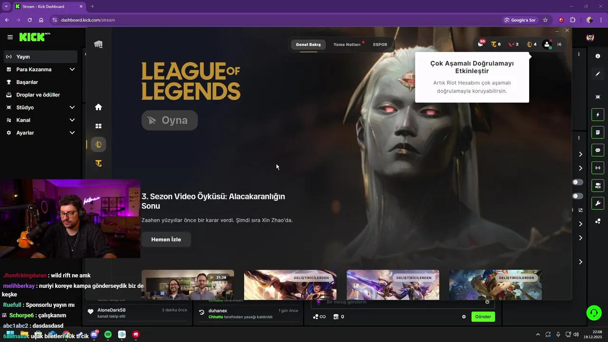Screen dimensions: 608x342
Task: Go to Riot client home icon
Action: pos(98,107)
